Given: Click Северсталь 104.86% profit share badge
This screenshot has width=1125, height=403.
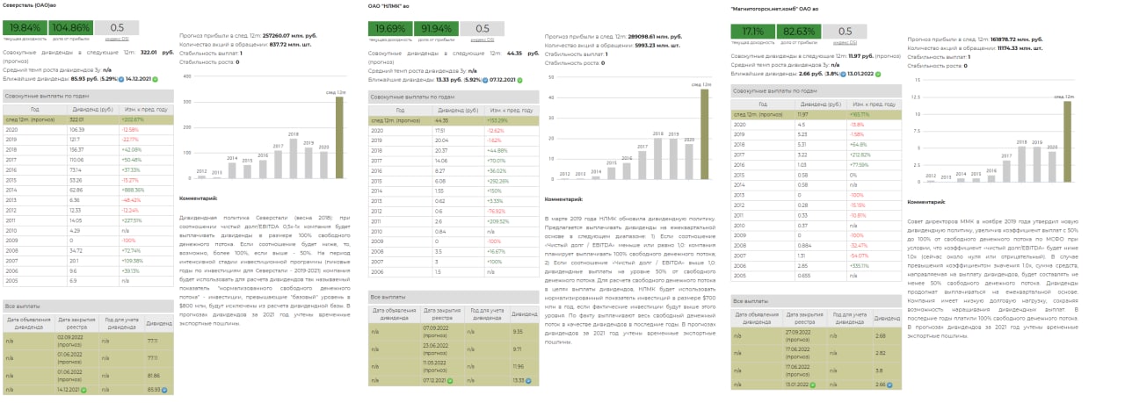Looking at the screenshot, I should click(70, 29).
